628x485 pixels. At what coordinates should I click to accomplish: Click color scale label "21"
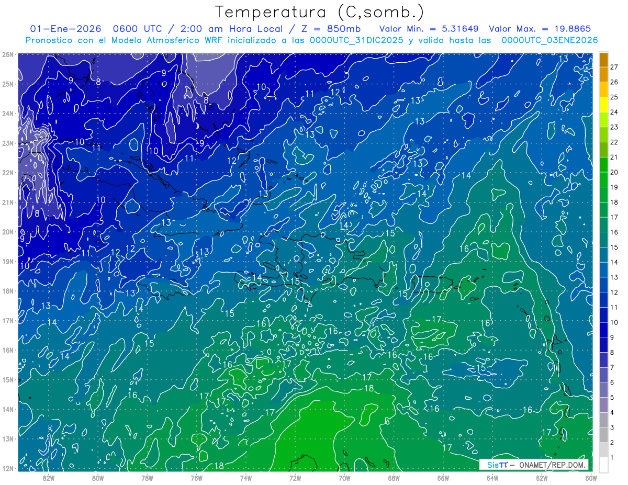(x=614, y=157)
